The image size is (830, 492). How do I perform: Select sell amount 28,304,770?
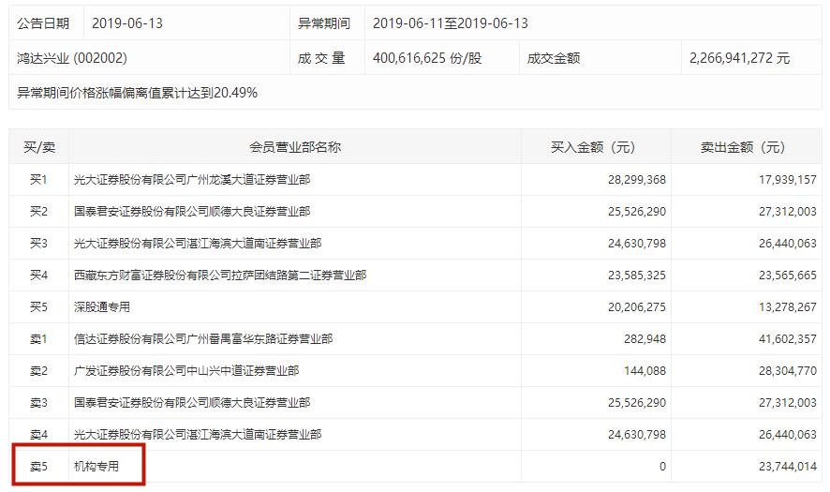(788, 370)
